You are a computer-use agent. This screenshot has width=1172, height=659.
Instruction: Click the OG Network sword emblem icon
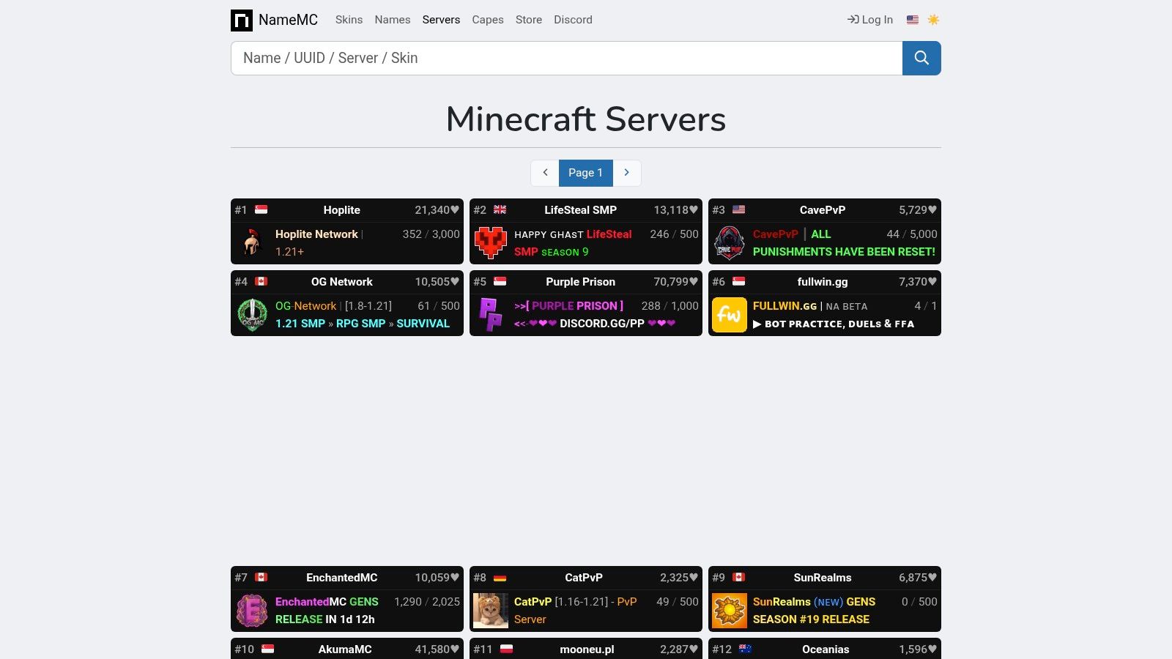tap(252, 314)
